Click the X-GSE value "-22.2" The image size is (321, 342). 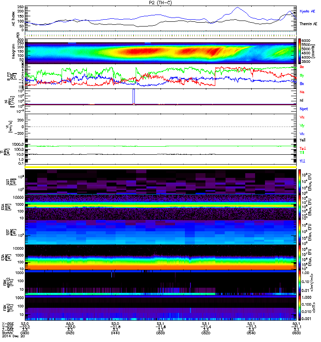click(25, 327)
